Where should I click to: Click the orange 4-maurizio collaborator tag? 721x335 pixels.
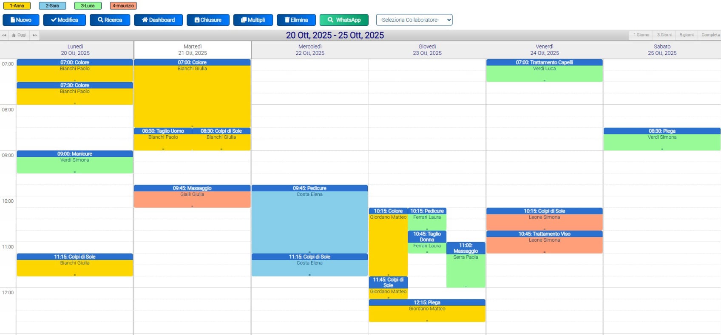(123, 6)
